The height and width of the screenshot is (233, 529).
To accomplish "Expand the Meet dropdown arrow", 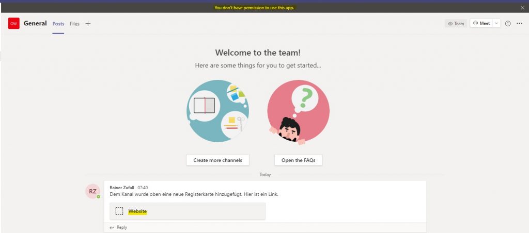I will click(496, 24).
